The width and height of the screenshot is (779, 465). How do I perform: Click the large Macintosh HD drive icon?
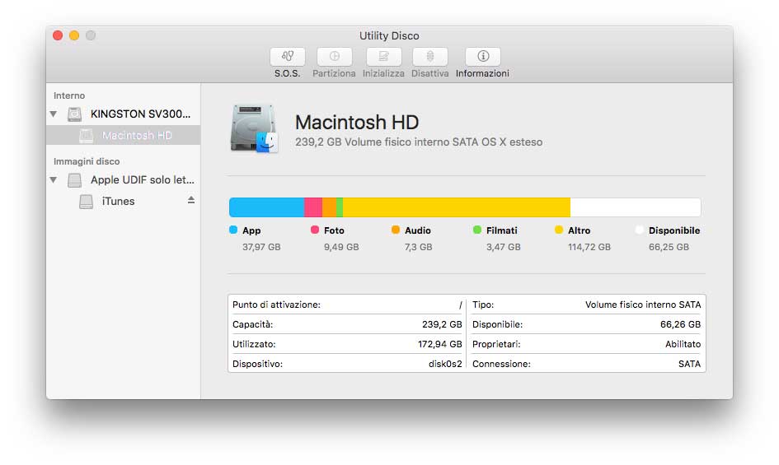255,128
